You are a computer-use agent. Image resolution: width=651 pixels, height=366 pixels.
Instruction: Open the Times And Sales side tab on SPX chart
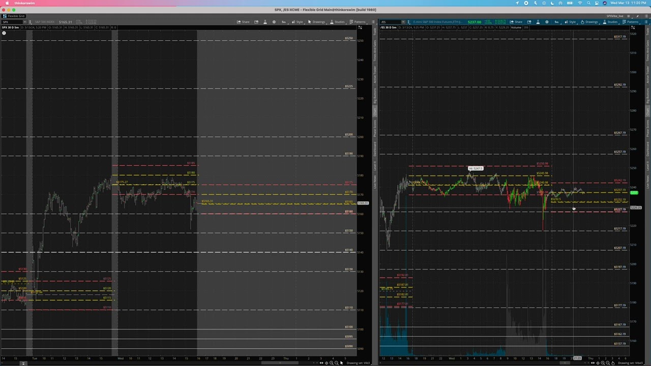coord(375,51)
